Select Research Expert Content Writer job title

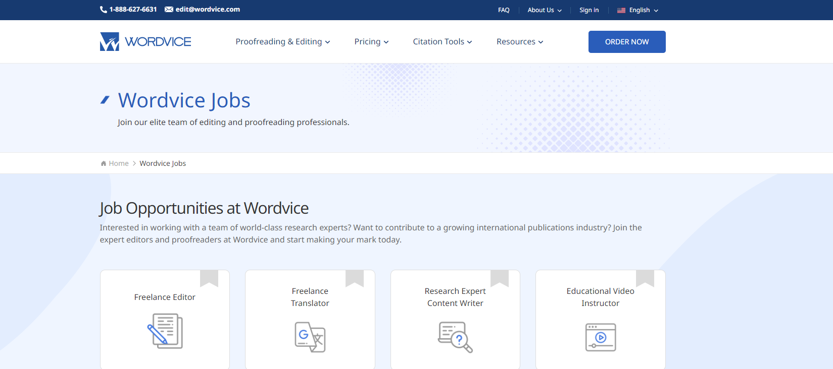point(455,297)
